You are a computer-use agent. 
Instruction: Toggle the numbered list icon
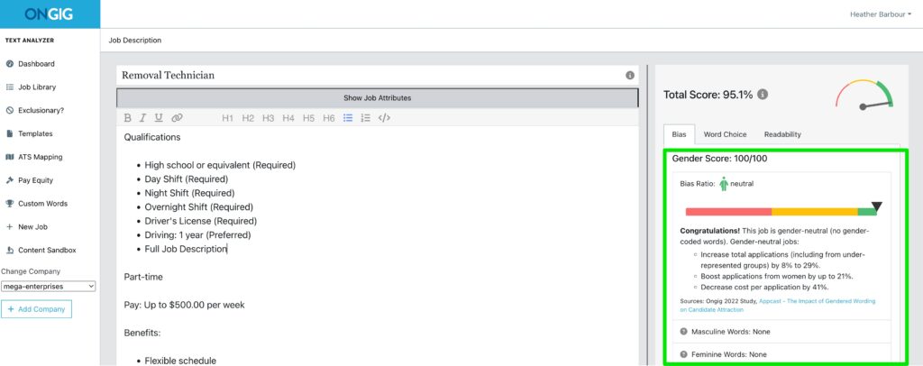click(365, 118)
